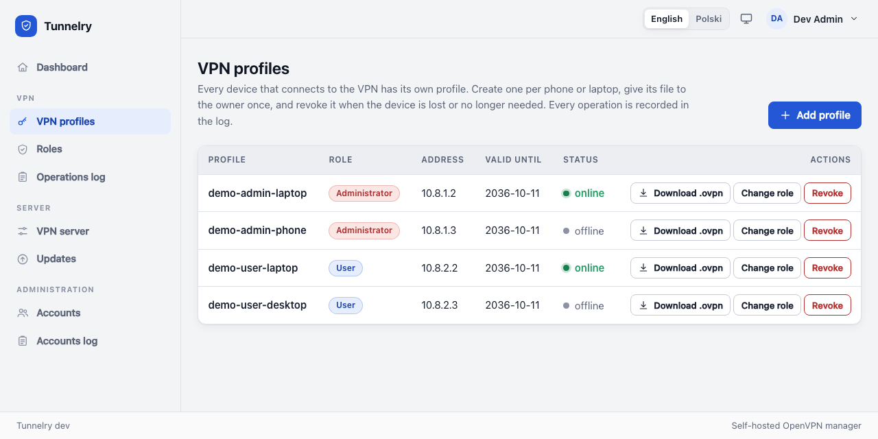Click the Operations log clipboard icon
The image size is (878, 439).
[x=23, y=177]
